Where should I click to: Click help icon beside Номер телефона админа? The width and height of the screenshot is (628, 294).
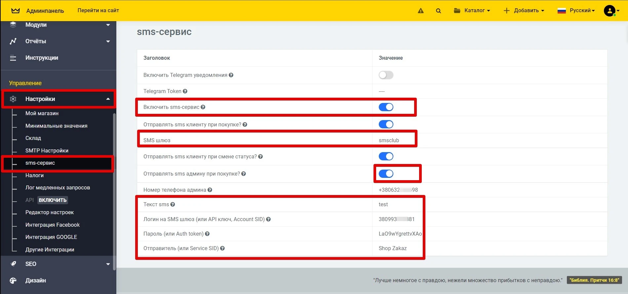210,190
